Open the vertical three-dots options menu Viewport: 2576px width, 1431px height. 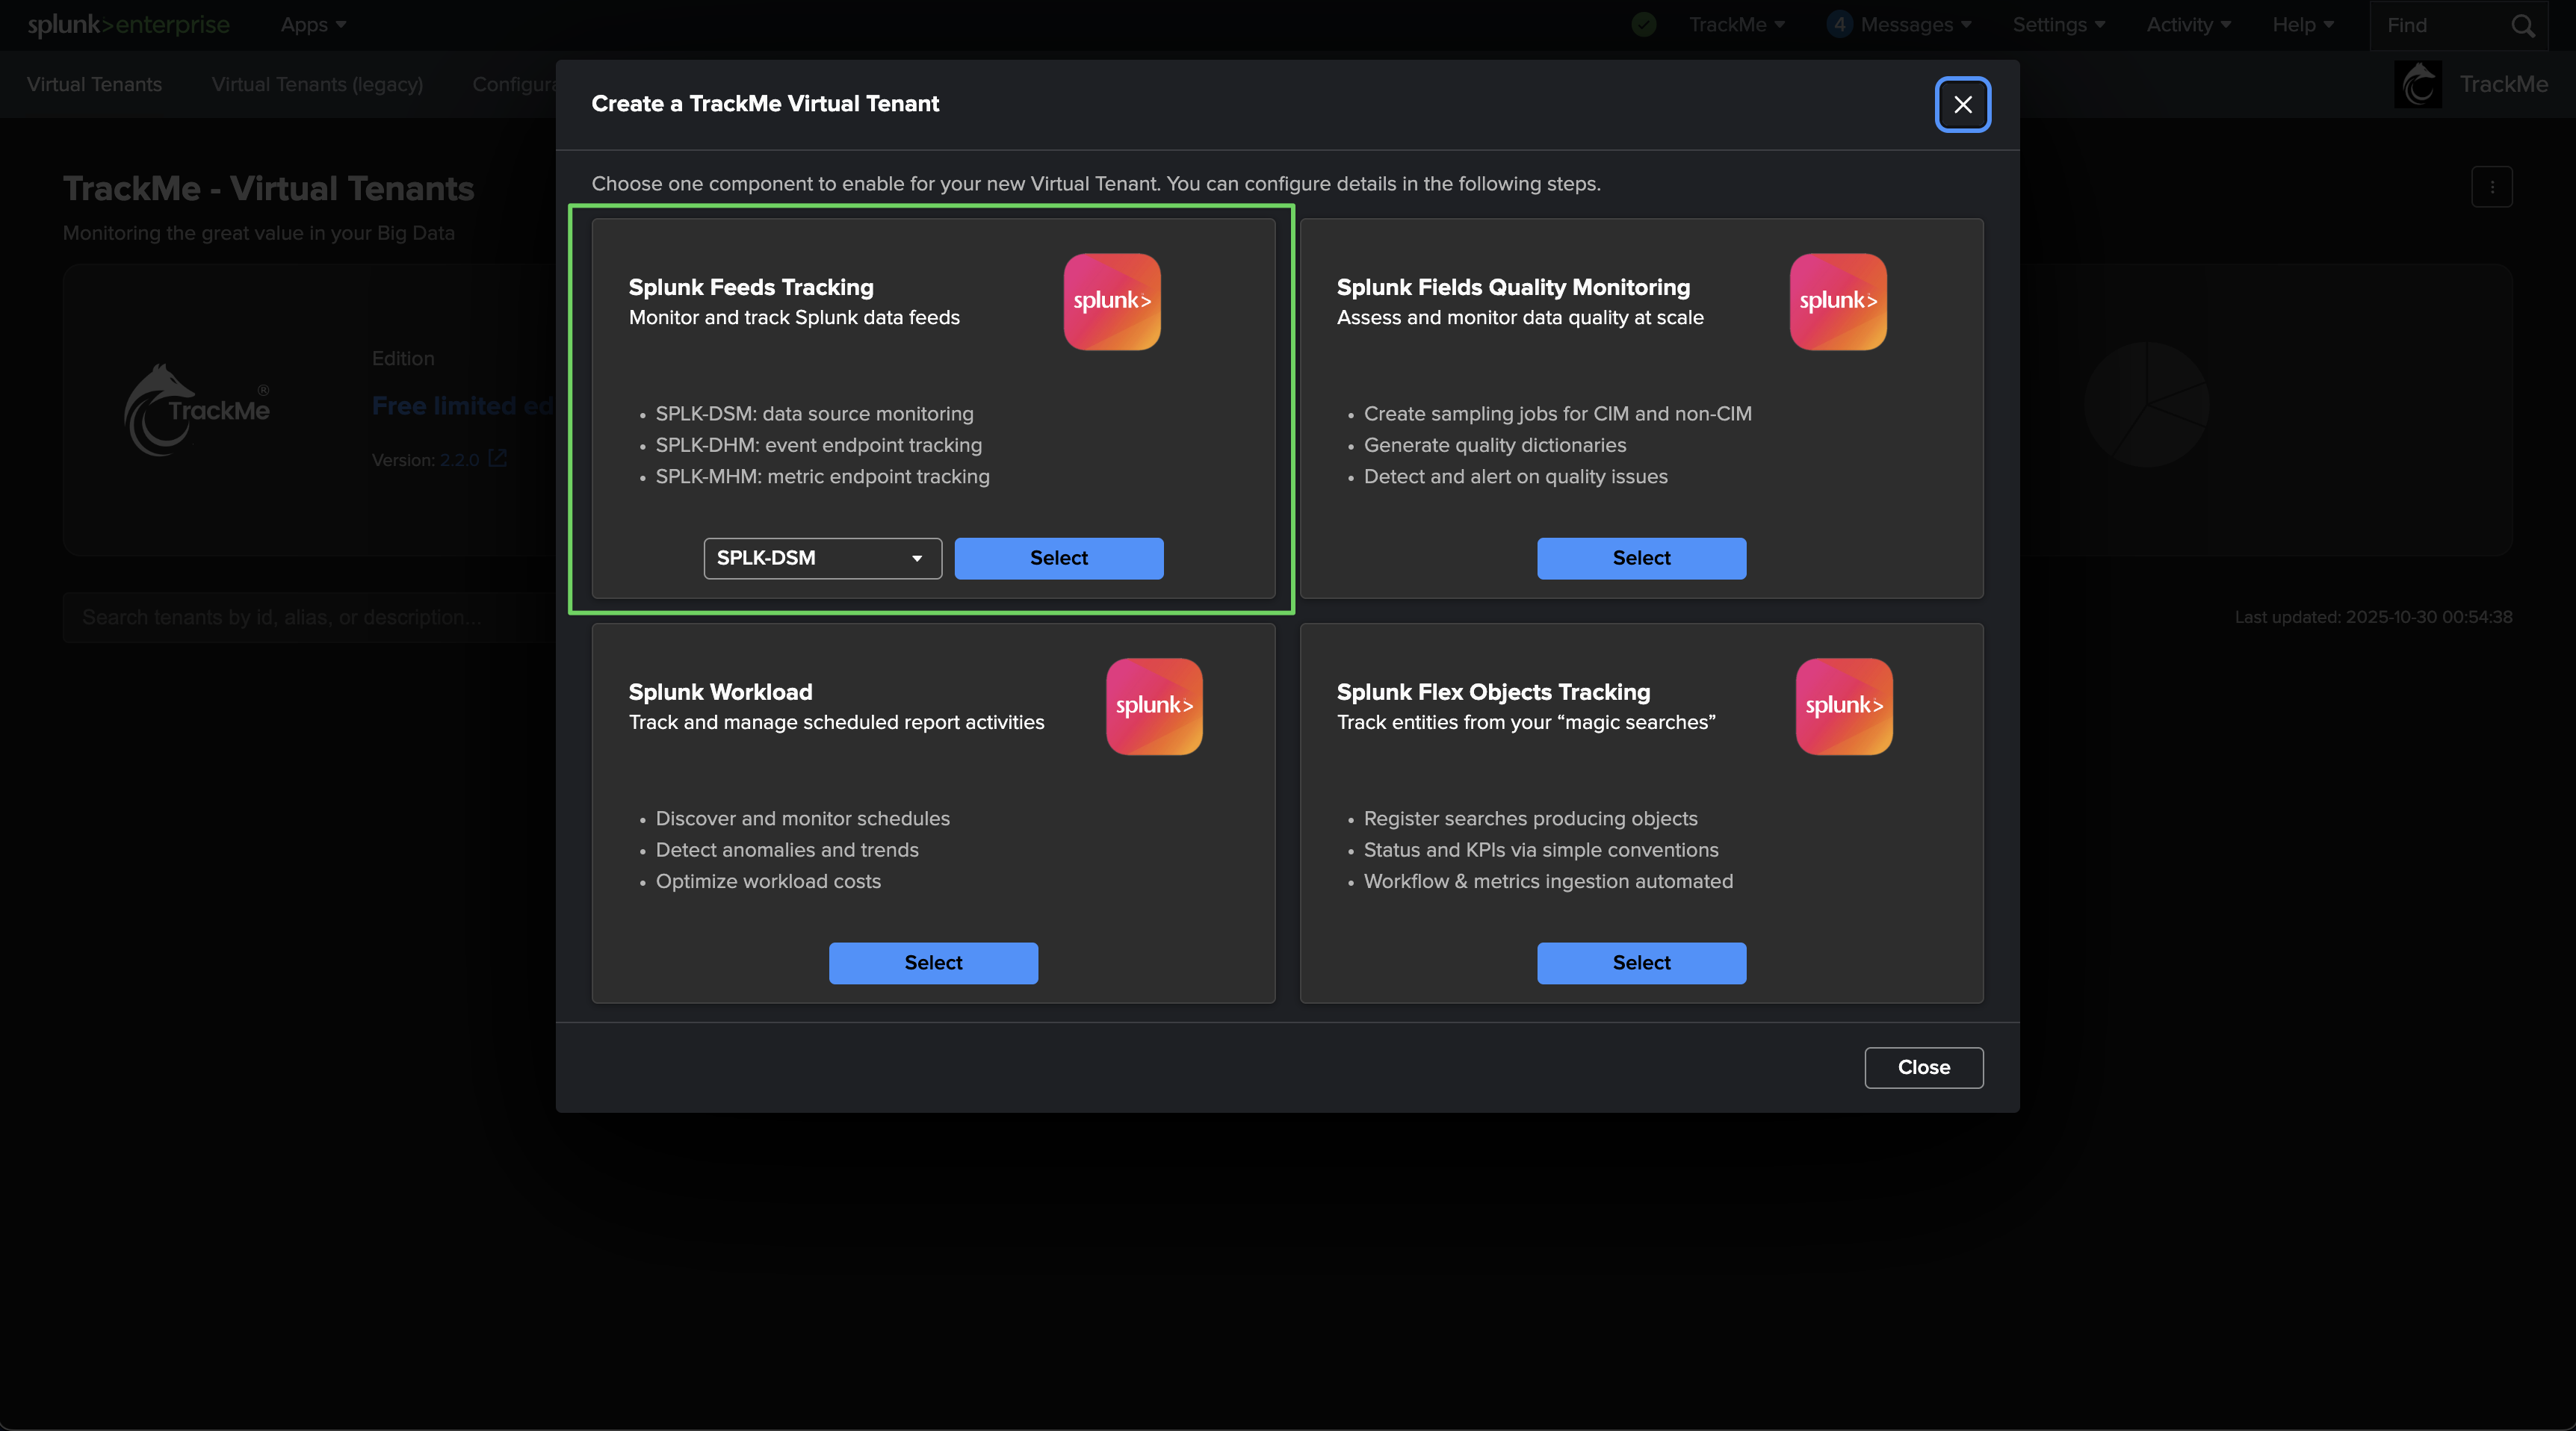pyautogui.click(x=2491, y=187)
